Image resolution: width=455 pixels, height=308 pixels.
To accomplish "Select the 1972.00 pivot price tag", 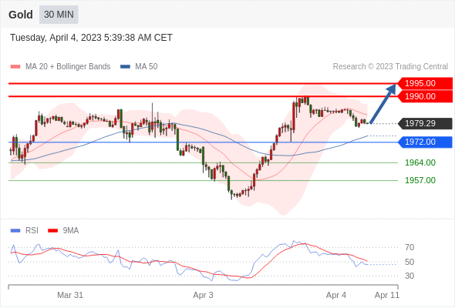I will [x=425, y=142].
